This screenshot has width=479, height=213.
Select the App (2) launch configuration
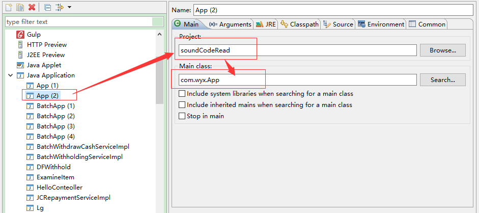click(47, 96)
